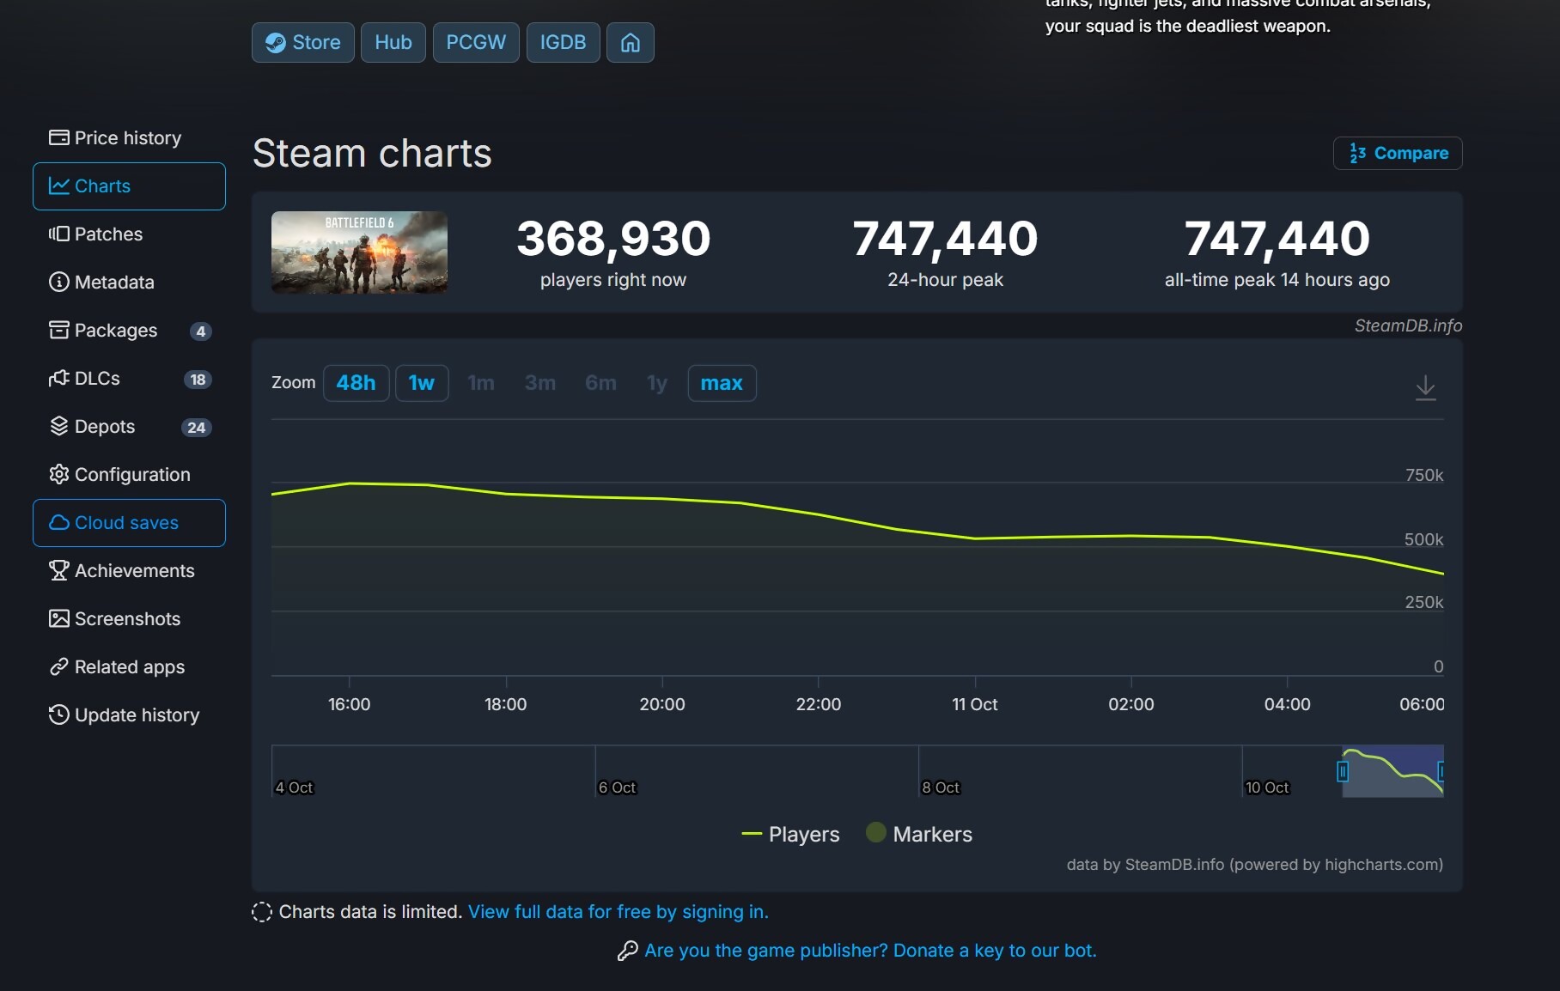Click 'View full data for free' link

[618, 912]
